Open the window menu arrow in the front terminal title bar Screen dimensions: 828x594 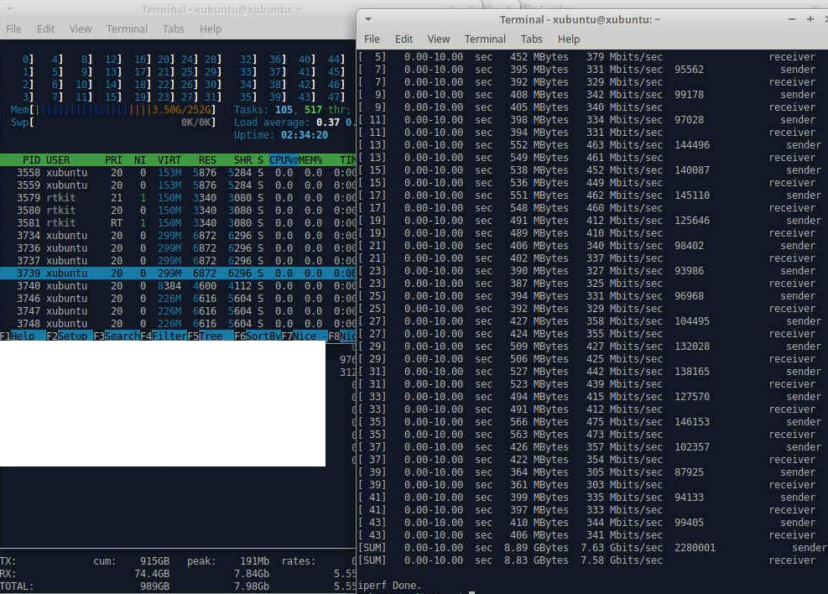368,19
